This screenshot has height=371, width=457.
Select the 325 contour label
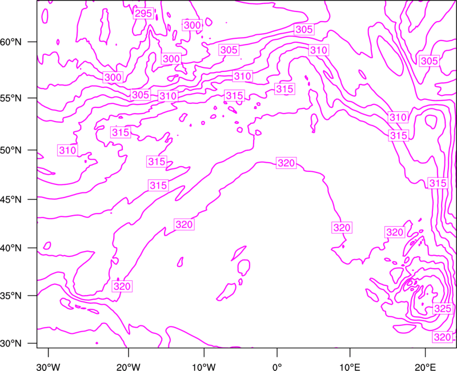pyautogui.click(x=443, y=308)
